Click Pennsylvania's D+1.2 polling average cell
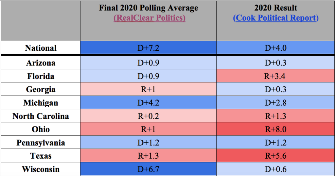The width and height of the screenshot is (335, 176). pos(148,142)
